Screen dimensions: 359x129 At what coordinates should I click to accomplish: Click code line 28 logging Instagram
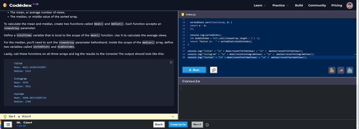tap(251, 54)
